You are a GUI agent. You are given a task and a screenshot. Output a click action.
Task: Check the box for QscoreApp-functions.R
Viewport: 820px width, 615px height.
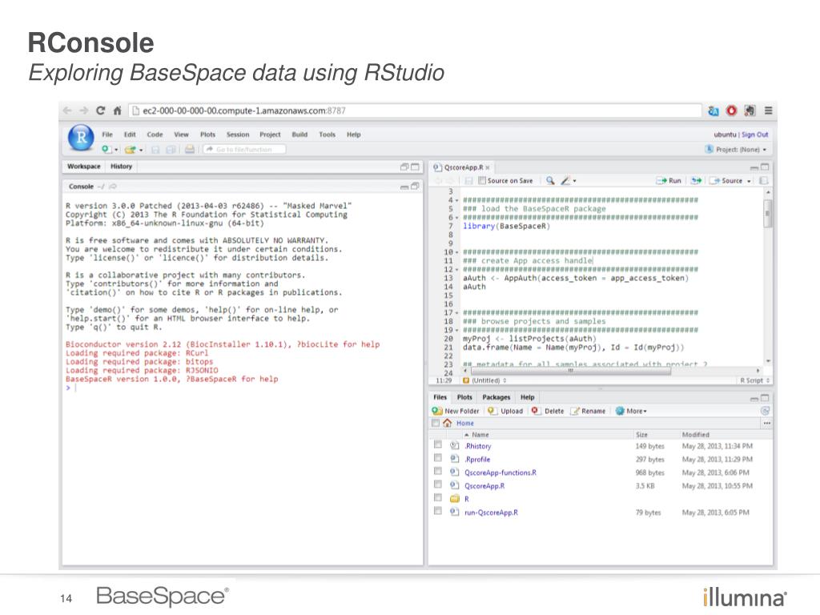438,471
